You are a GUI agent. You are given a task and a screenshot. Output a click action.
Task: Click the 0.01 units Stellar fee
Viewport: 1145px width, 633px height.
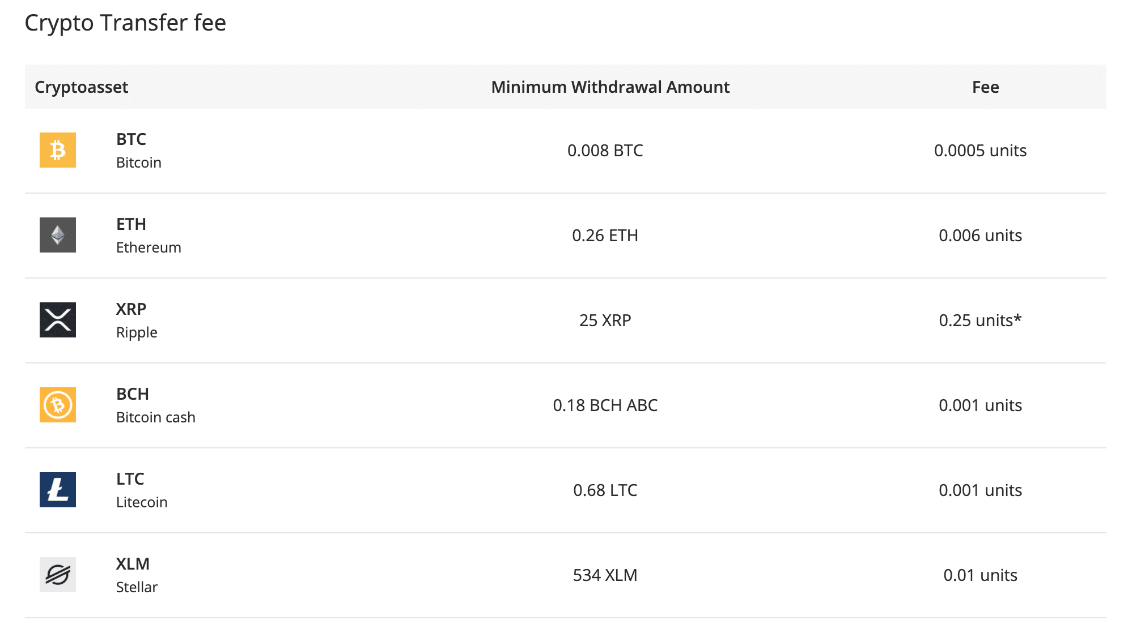tap(981, 575)
